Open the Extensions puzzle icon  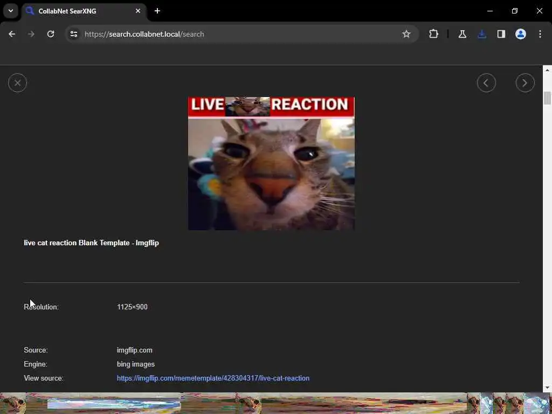coord(434,34)
